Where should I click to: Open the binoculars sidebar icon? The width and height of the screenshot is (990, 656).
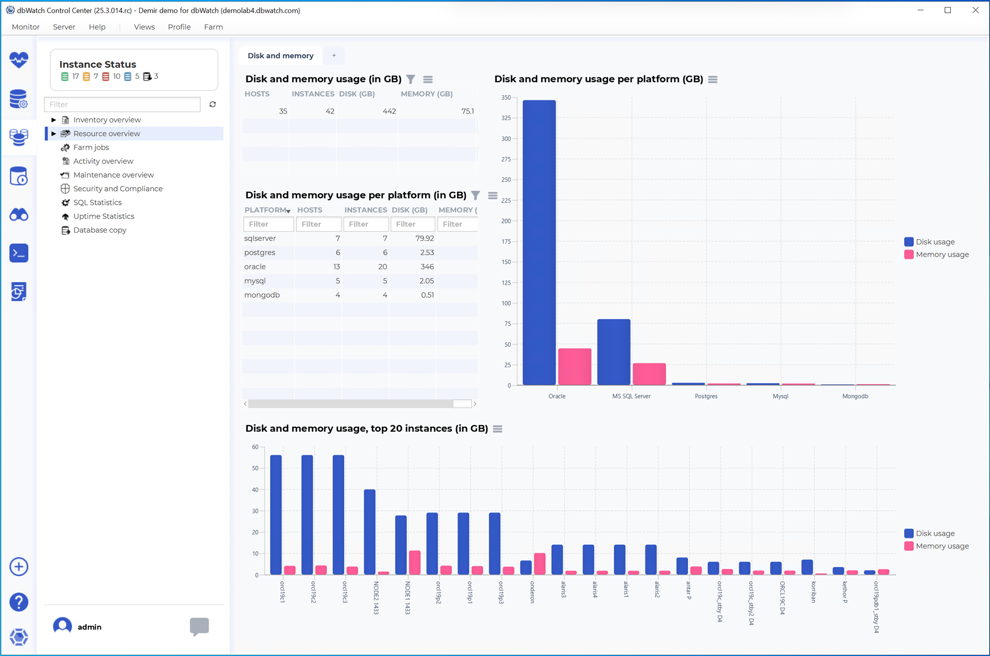[19, 215]
